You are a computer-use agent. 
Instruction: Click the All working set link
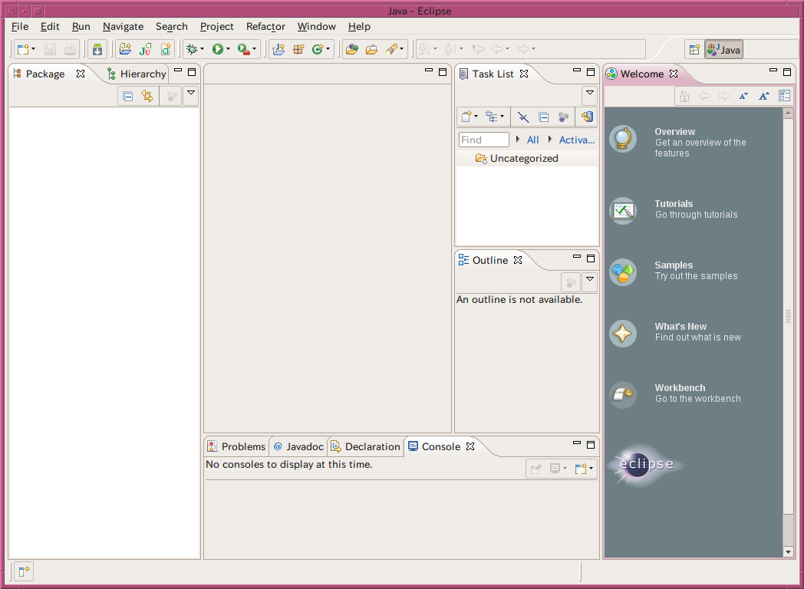[532, 140]
